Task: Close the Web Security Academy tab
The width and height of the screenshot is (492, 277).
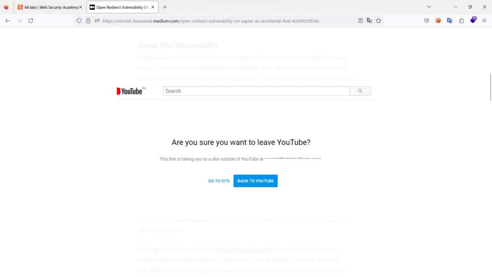Action: point(80,7)
